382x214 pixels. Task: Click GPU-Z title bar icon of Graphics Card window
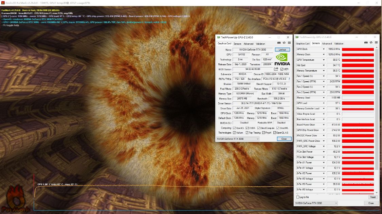[x=219, y=37]
